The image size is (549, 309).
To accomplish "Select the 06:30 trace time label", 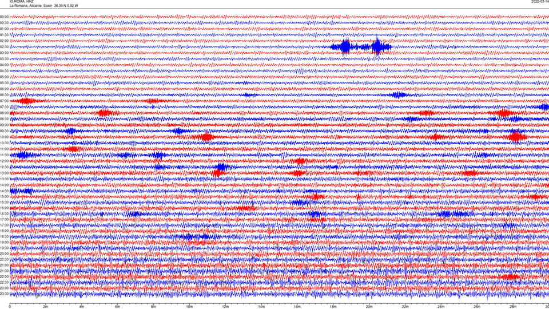I will [4, 95].
